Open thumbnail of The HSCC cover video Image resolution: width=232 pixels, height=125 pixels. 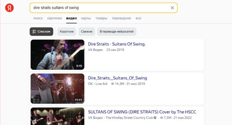(57, 116)
